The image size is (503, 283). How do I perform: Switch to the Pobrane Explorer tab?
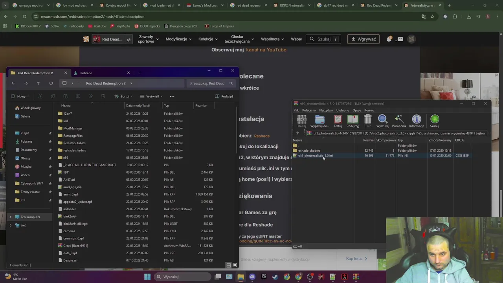point(101,73)
